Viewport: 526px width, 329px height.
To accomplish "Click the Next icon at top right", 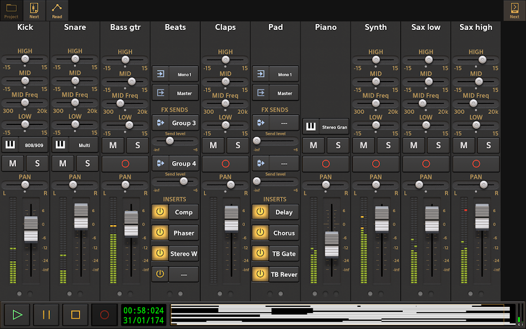I will coord(514,10).
